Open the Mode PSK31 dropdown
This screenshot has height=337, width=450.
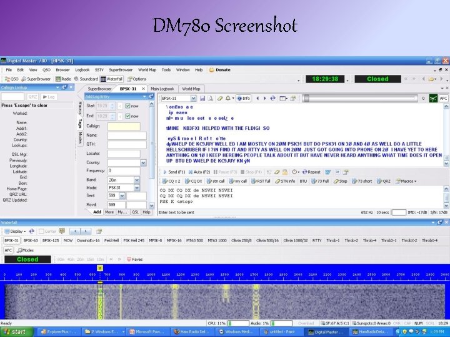(x=137, y=188)
